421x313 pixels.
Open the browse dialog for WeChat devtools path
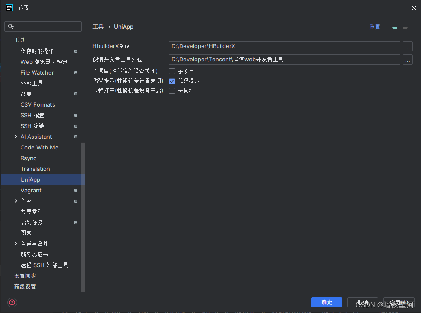[407, 60]
